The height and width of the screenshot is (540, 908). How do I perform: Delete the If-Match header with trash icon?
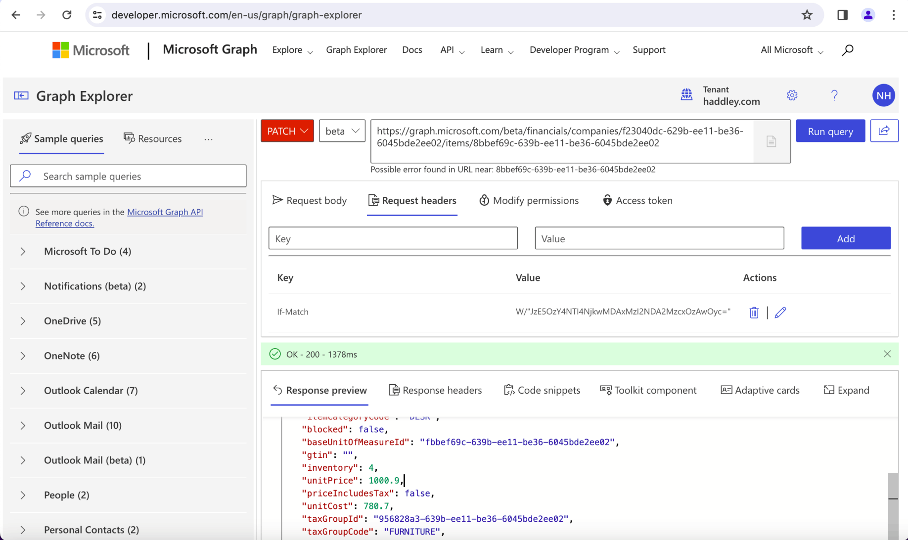pyautogui.click(x=754, y=313)
